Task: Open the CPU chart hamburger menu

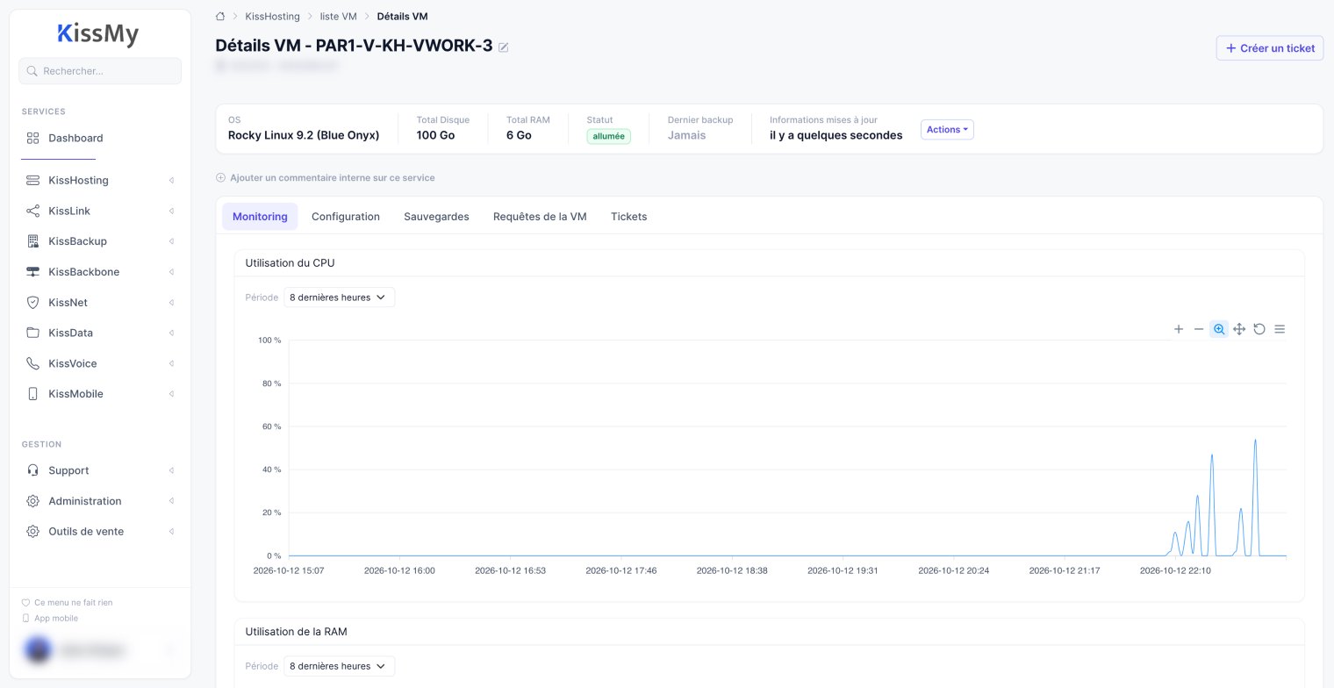Action: click(x=1280, y=329)
